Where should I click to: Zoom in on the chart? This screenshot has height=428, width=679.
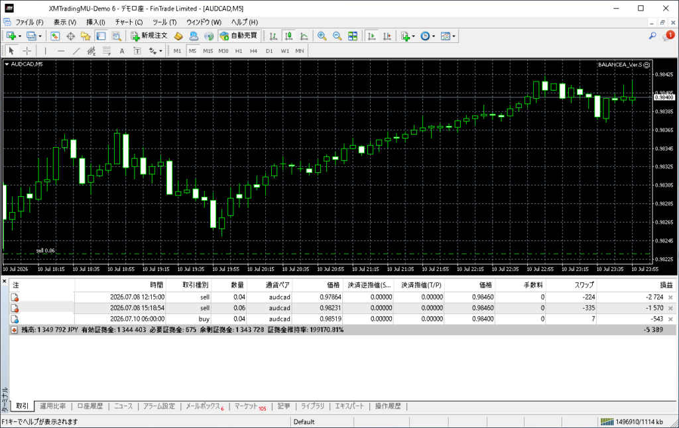(322, 36)
